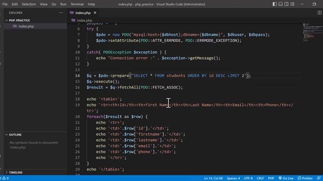Open the Run menu

point(63,4)
